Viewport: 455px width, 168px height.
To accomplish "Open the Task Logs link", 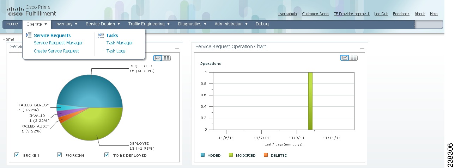I will 116,51.
